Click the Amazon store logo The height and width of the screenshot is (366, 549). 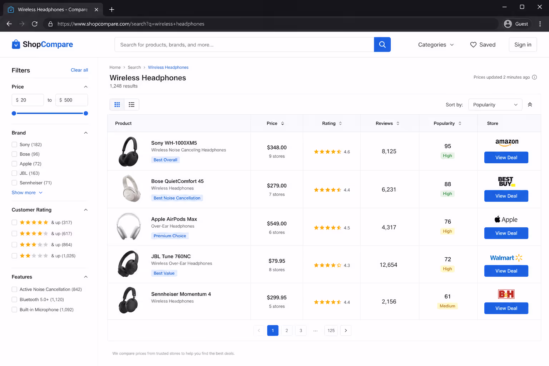(x=506, y=142)
